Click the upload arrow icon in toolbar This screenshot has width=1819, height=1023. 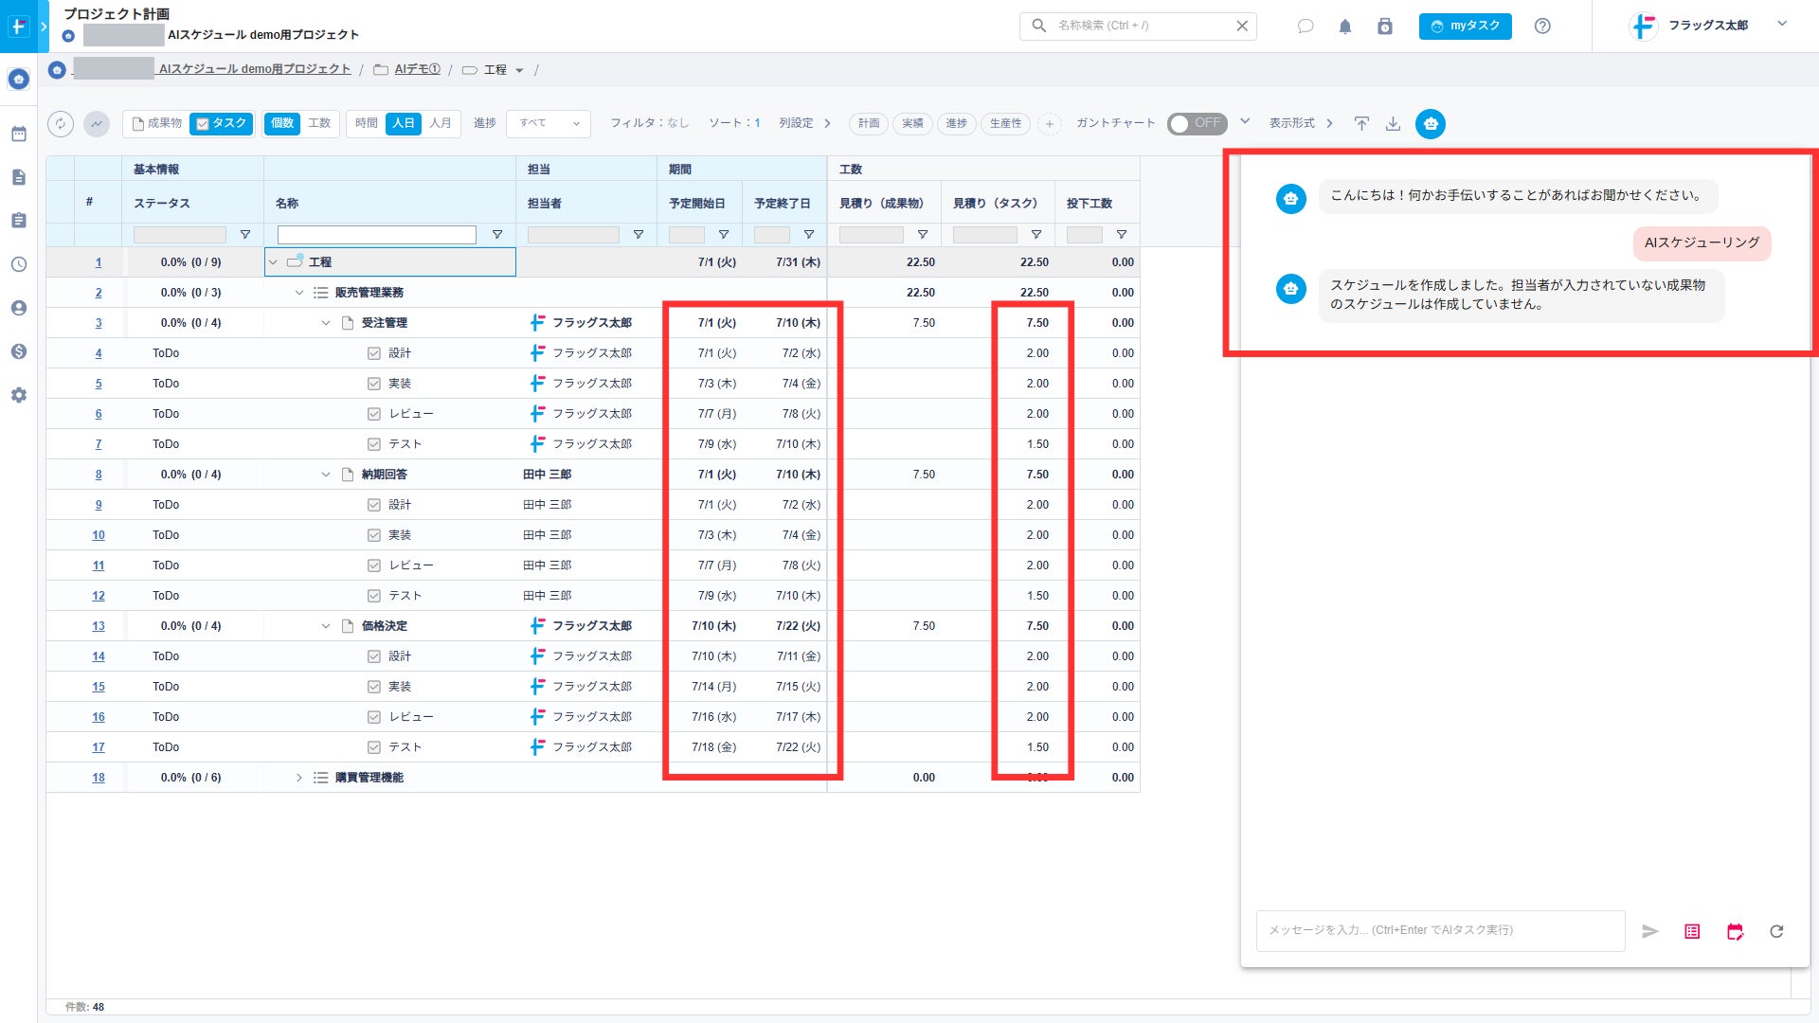(x=1361, y=124)
